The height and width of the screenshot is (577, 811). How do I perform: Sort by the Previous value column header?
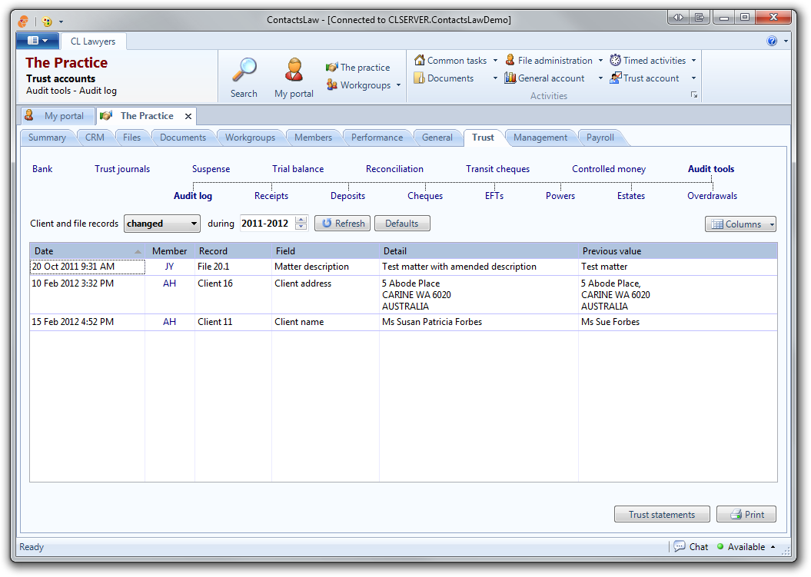click(x=677, y=251)
